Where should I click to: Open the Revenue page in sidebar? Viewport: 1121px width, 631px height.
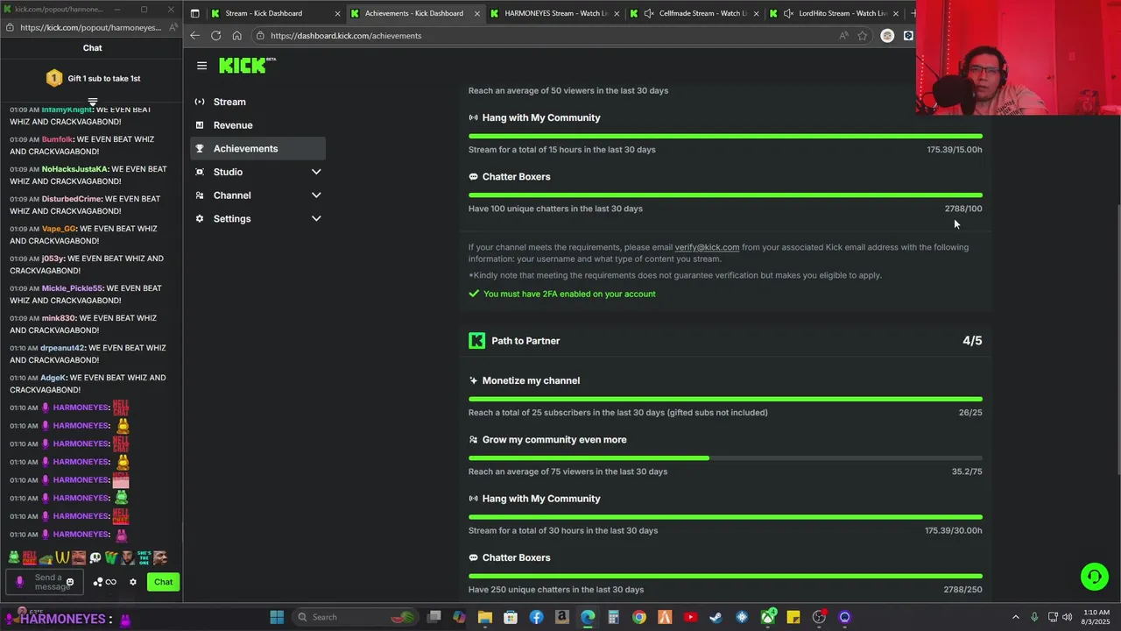(x=257, y=125)
